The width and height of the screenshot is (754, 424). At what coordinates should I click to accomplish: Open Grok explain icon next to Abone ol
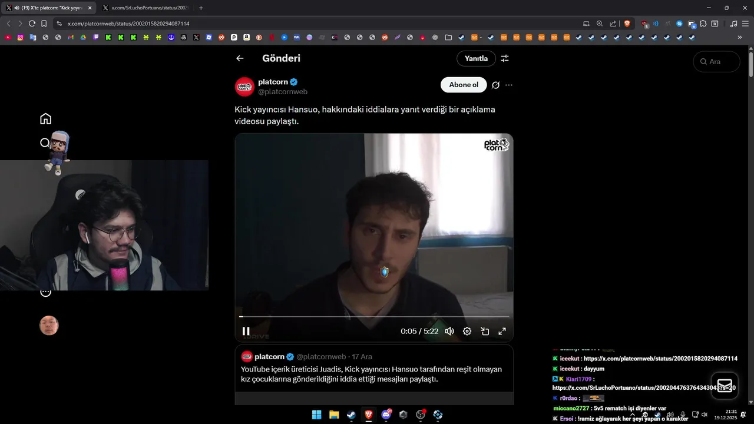495,85
